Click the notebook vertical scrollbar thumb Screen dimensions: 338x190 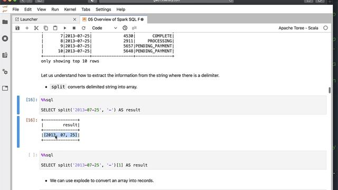pyautogui.click(x=330, y=90)
